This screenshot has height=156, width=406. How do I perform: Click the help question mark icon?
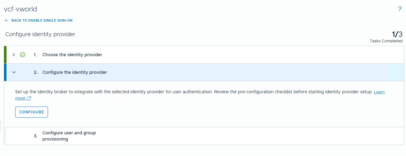pos(400,9)
